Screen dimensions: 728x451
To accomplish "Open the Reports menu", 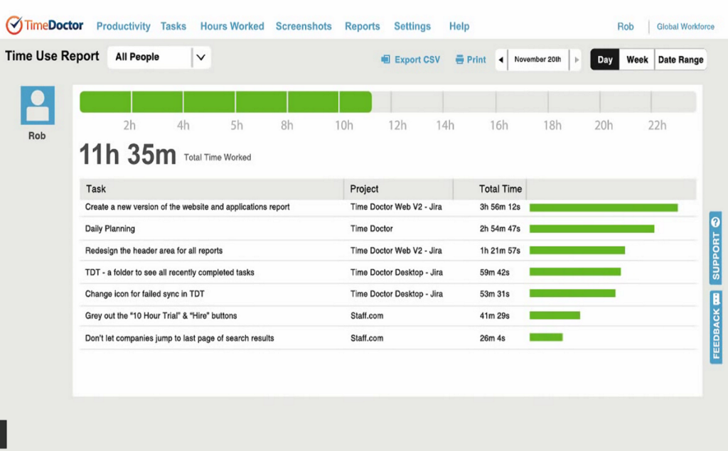I will tap(362, 26).
